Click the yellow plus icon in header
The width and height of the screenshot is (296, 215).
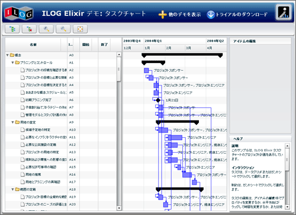pos(162,14)
